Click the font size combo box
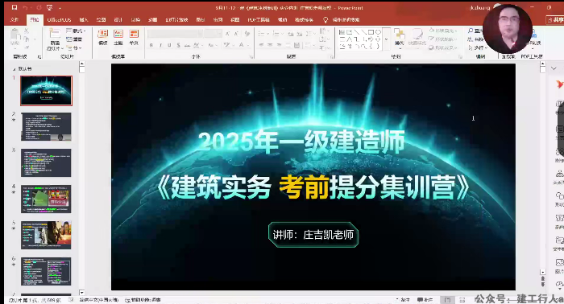The width and height of the screenshot is (564, 304). (x=213, y=34)
